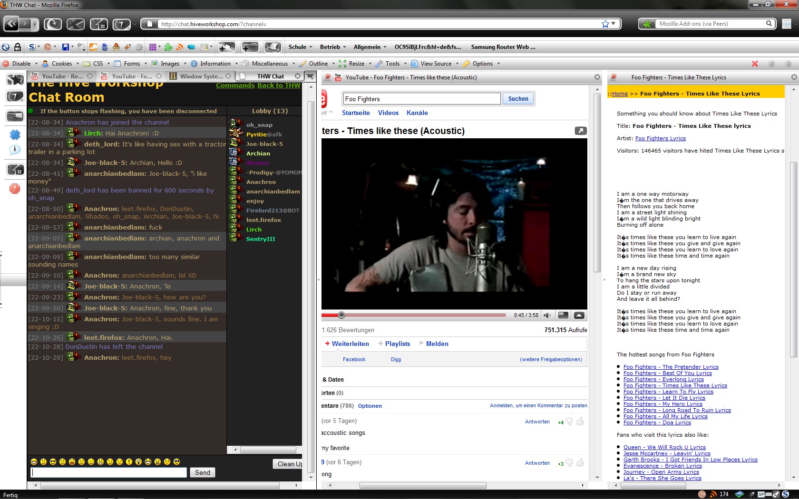Select user 'Archian' in the Lobby list
The height and width of the screenshot is (499, 799).
[x=258, y=154]
